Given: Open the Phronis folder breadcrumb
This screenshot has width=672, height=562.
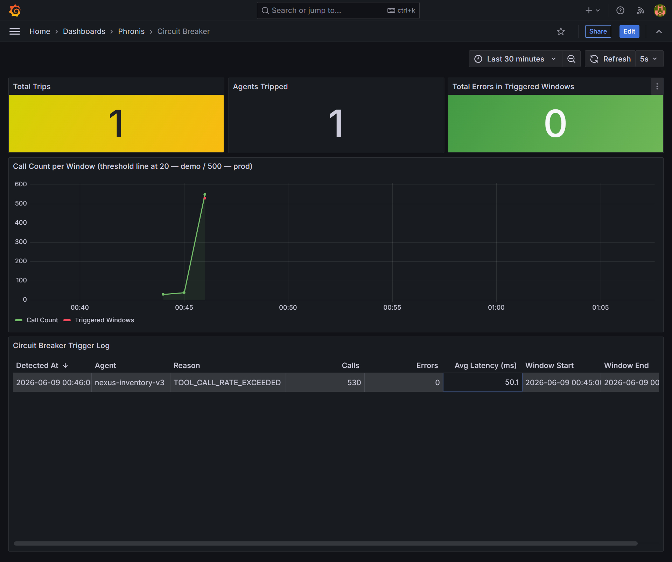Looking at the screenshot, I should pyautogui.click(x=131, y=31).
